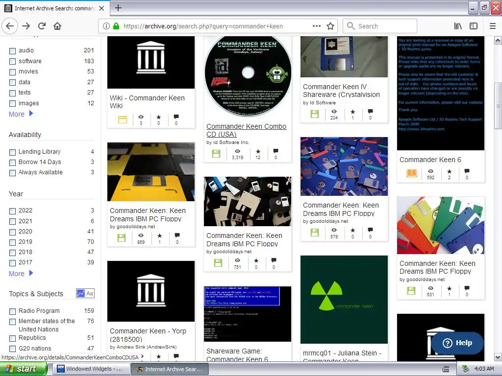Open the hamburger application menu
The height and width of the screenshot is (376, 502).
pos(493,26)
